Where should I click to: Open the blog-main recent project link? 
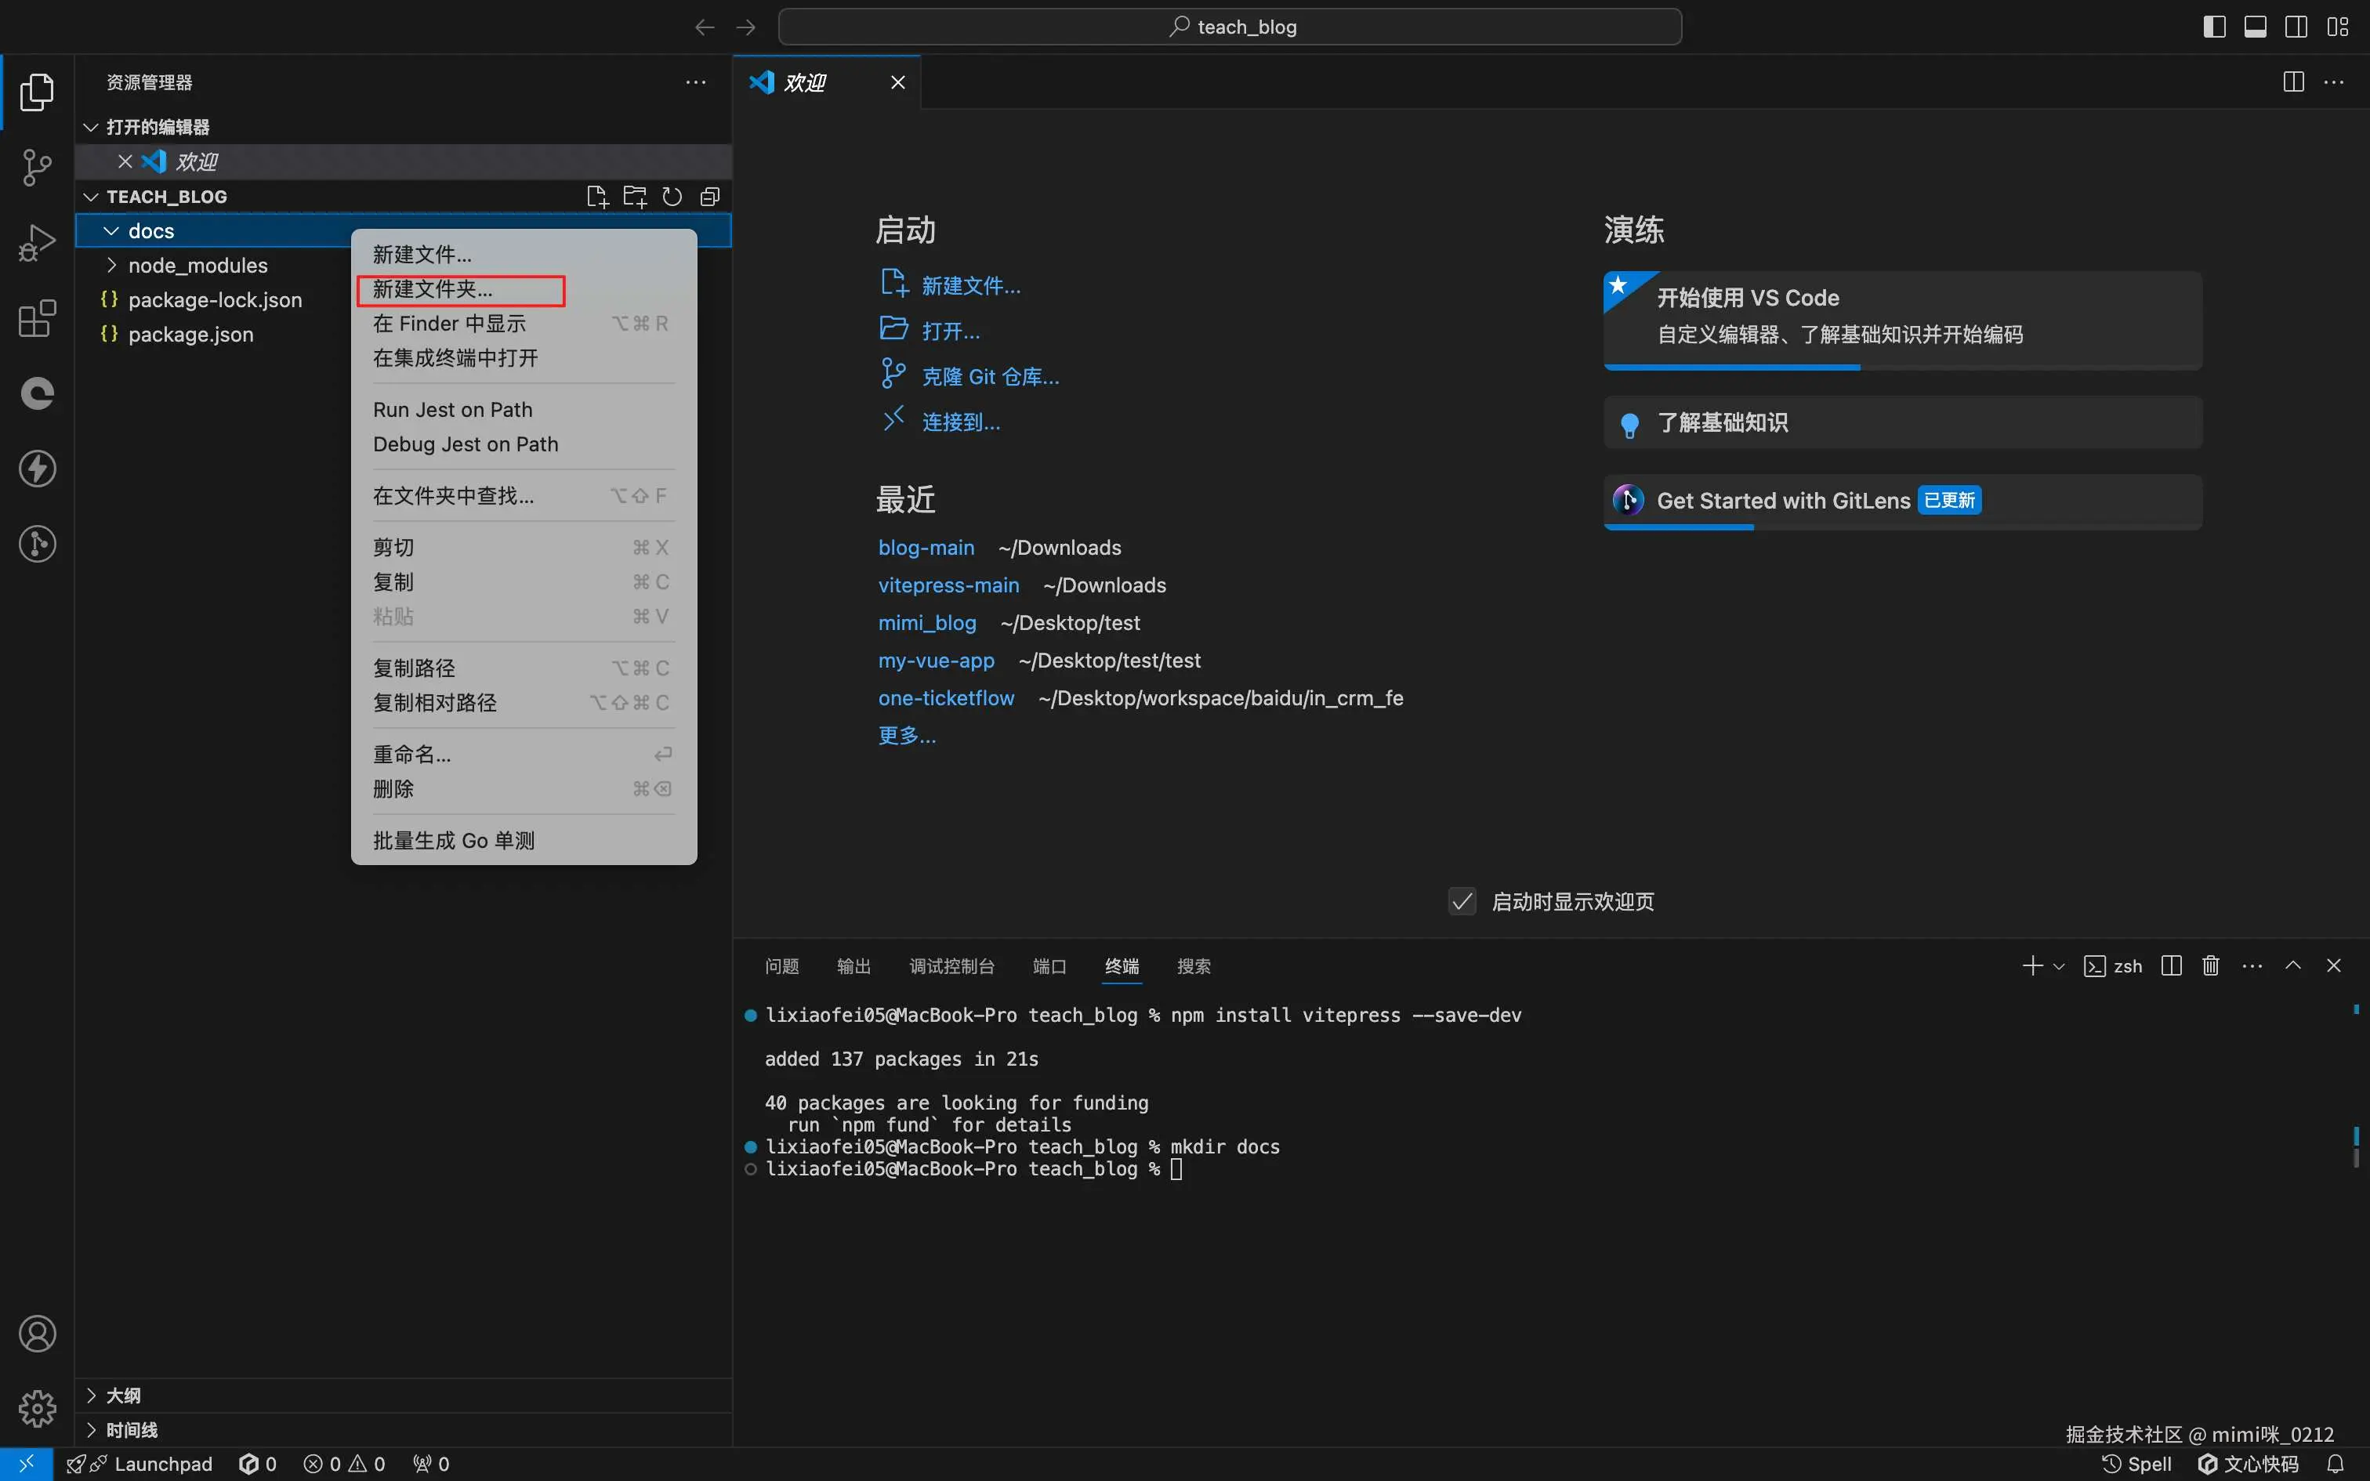[926, 548]
